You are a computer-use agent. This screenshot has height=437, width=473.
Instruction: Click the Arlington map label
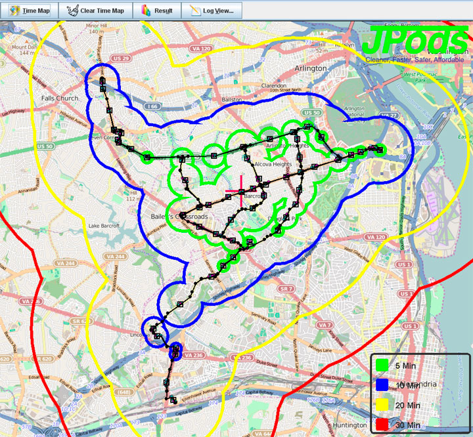pos(311,68)
